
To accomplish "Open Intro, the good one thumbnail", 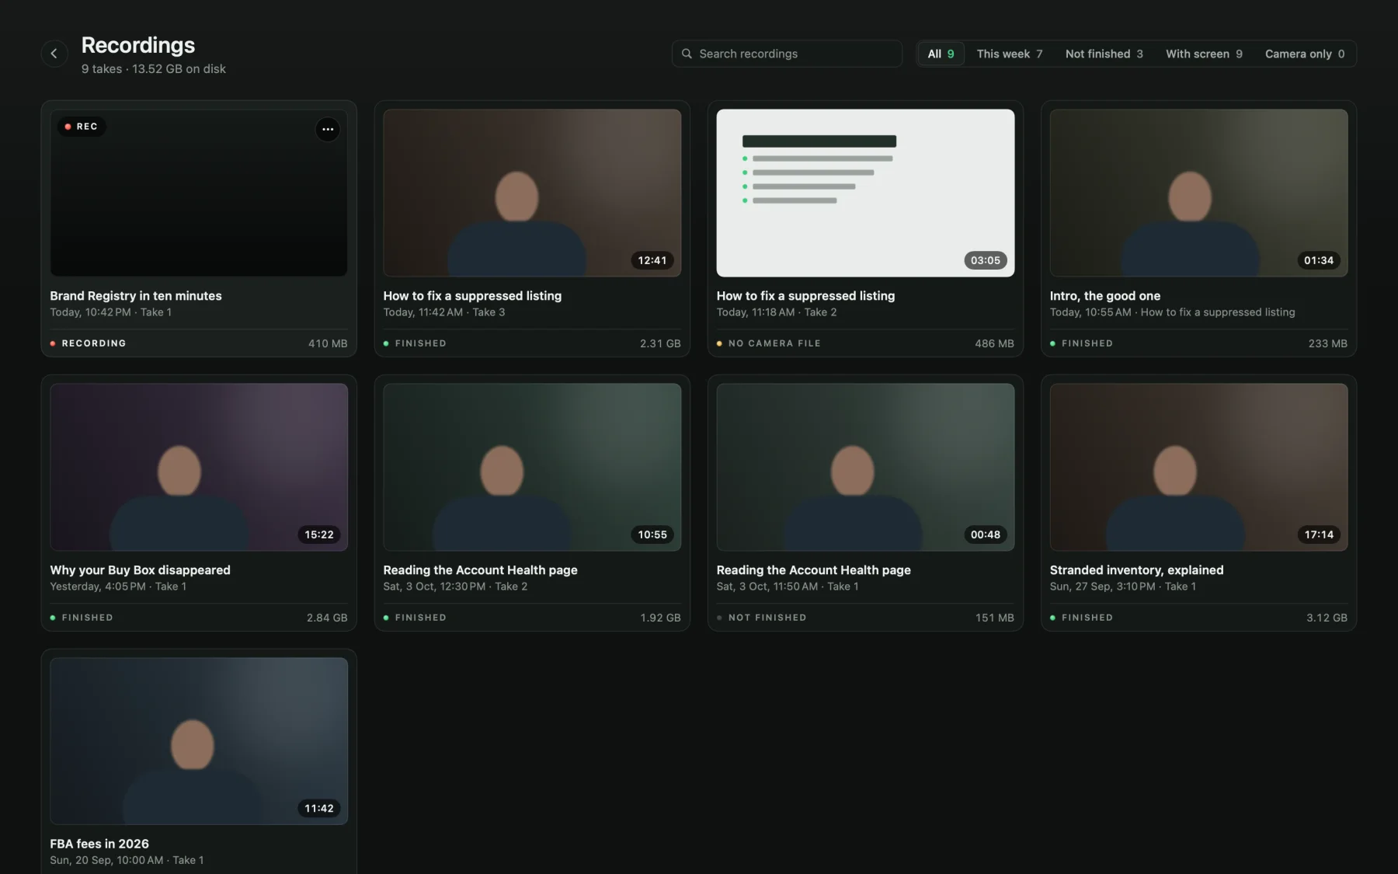I will pos(1198,193).
